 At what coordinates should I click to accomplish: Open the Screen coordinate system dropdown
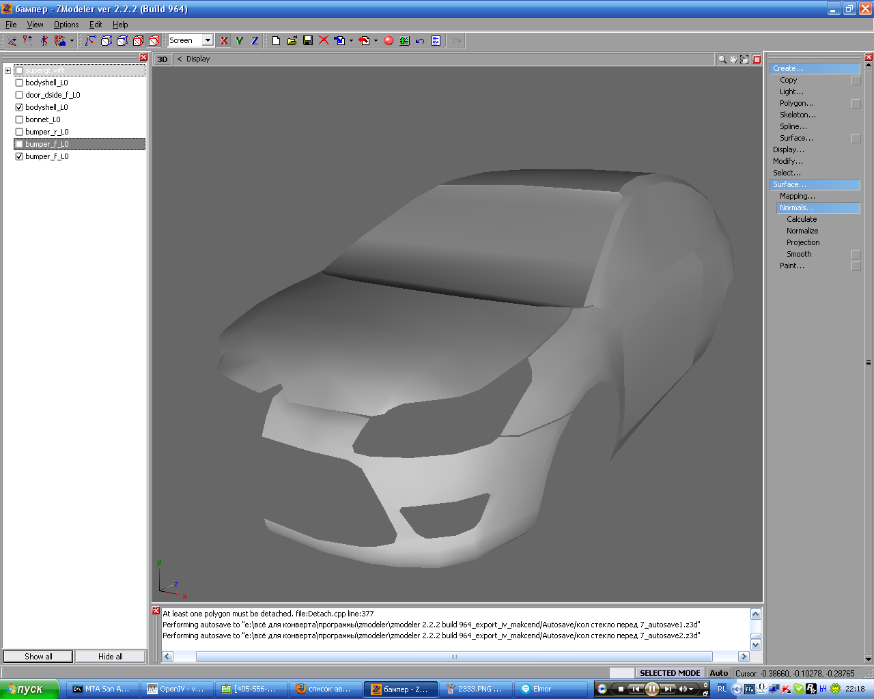click(208, 41)
